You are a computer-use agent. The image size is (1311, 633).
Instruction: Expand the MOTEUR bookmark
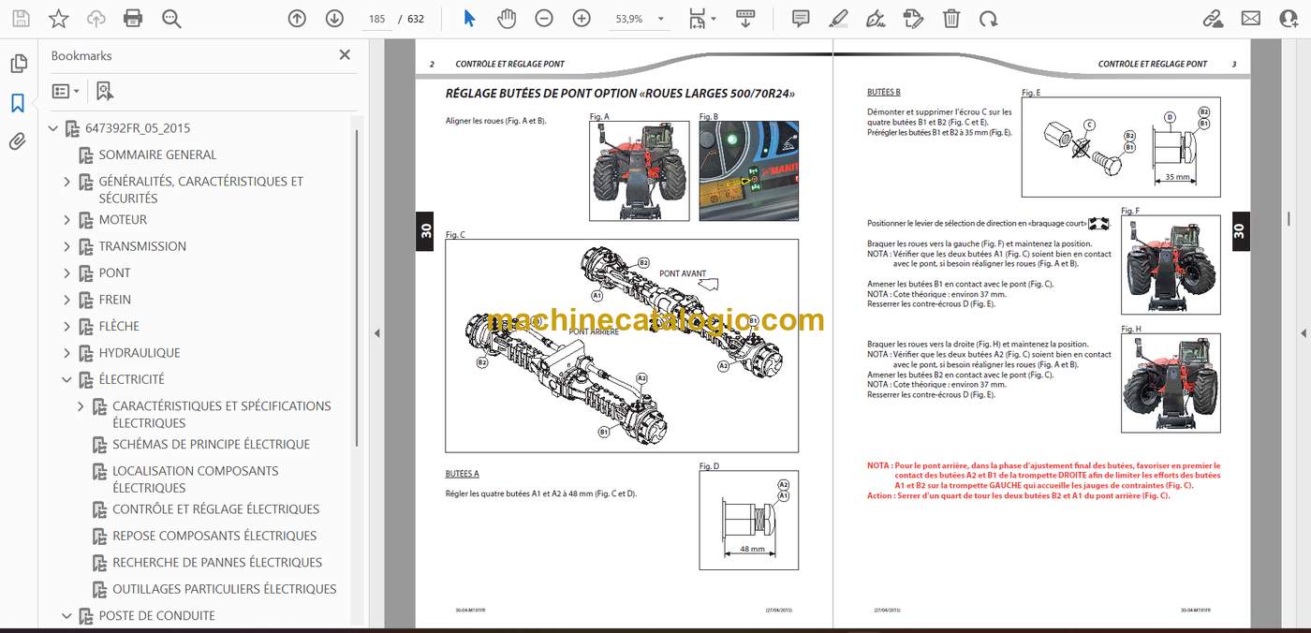click(66, 220)
